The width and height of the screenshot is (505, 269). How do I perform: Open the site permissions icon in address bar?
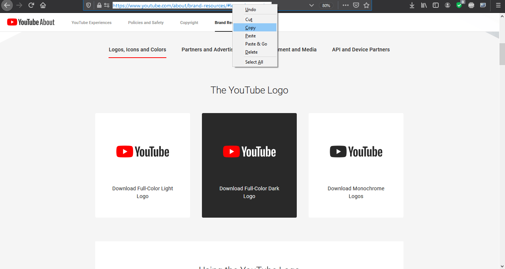click(107, 5)
